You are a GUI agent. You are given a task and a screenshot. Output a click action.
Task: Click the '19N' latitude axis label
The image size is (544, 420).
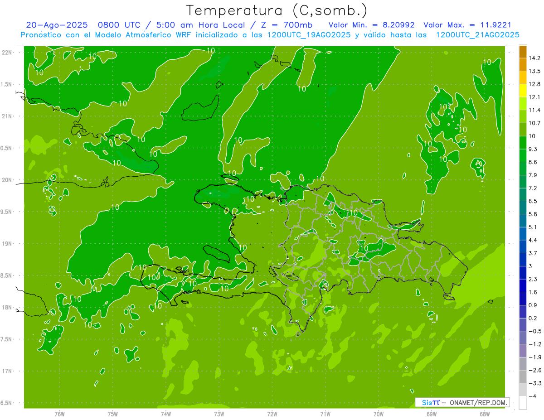(7, 244)
